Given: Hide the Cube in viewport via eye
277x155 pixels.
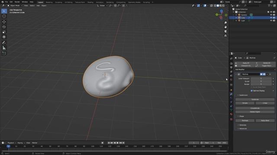Looking at the screenshot, I should click(271, 18).
